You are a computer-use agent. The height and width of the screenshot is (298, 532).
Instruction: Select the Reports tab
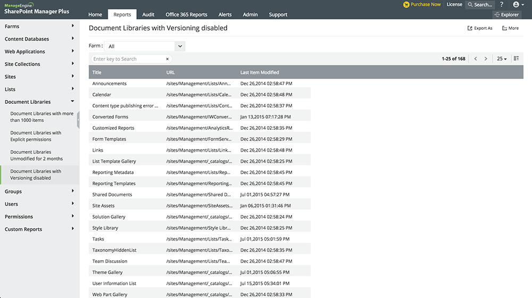click(122, 14)
